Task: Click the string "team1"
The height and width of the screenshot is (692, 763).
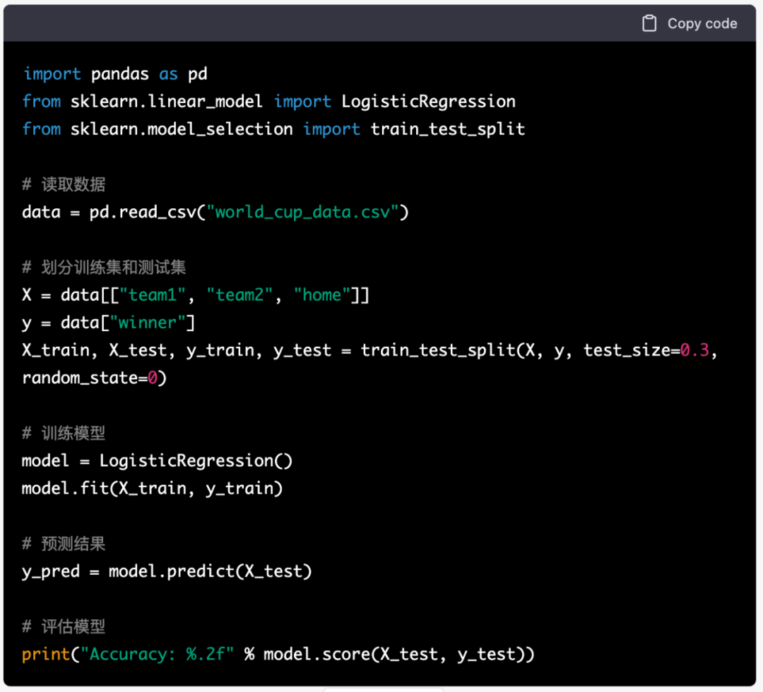Action: pyautogui.click(x=153, y=295)
